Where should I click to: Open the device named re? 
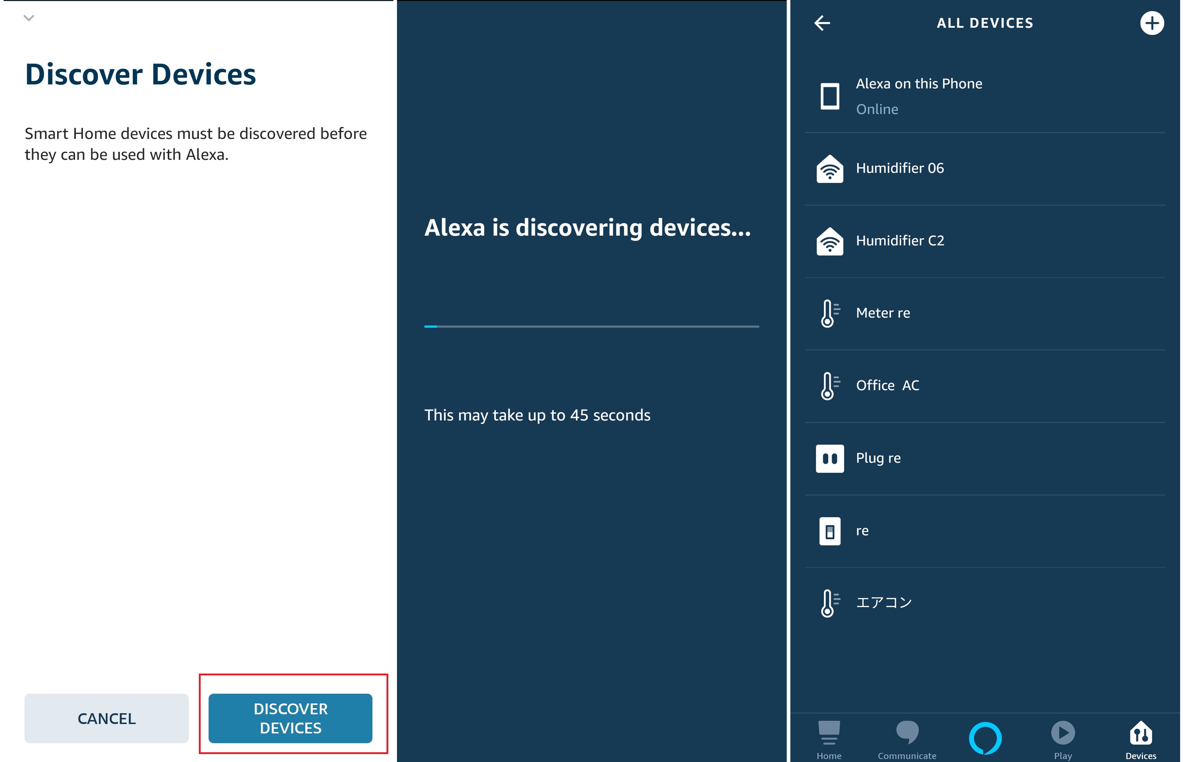985,531
